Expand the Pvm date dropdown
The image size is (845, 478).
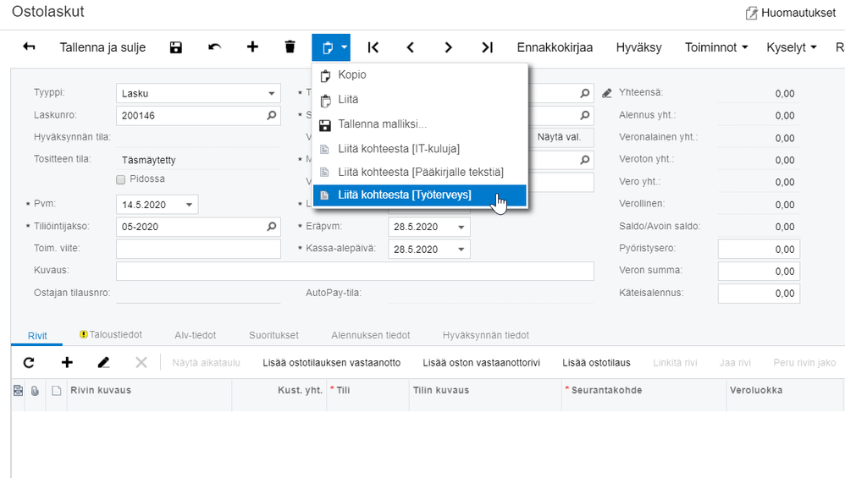(190, 205)
